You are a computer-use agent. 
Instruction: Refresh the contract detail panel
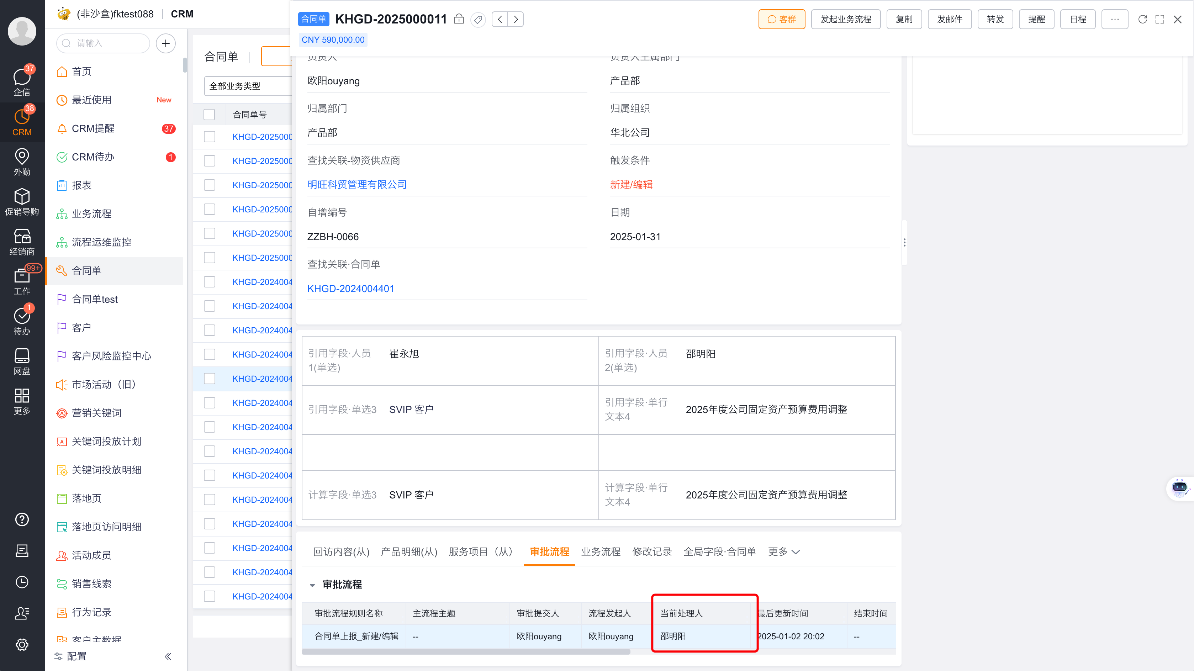(x=1142, y=19)
